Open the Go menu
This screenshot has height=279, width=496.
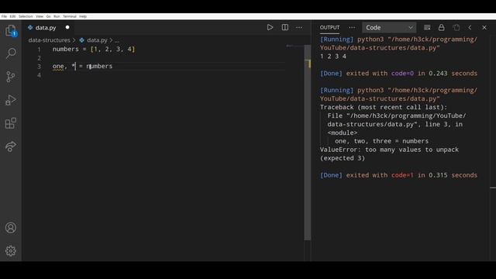tap(48, 16)
